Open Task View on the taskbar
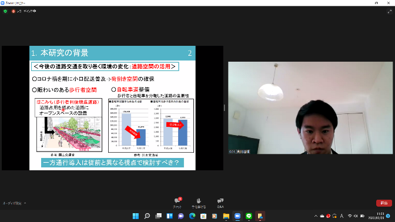 point(159,216)
